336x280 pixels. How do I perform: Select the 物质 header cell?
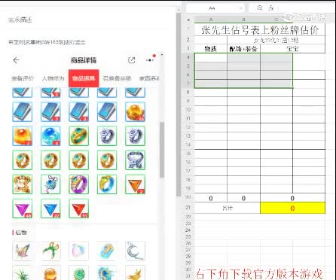211,49
